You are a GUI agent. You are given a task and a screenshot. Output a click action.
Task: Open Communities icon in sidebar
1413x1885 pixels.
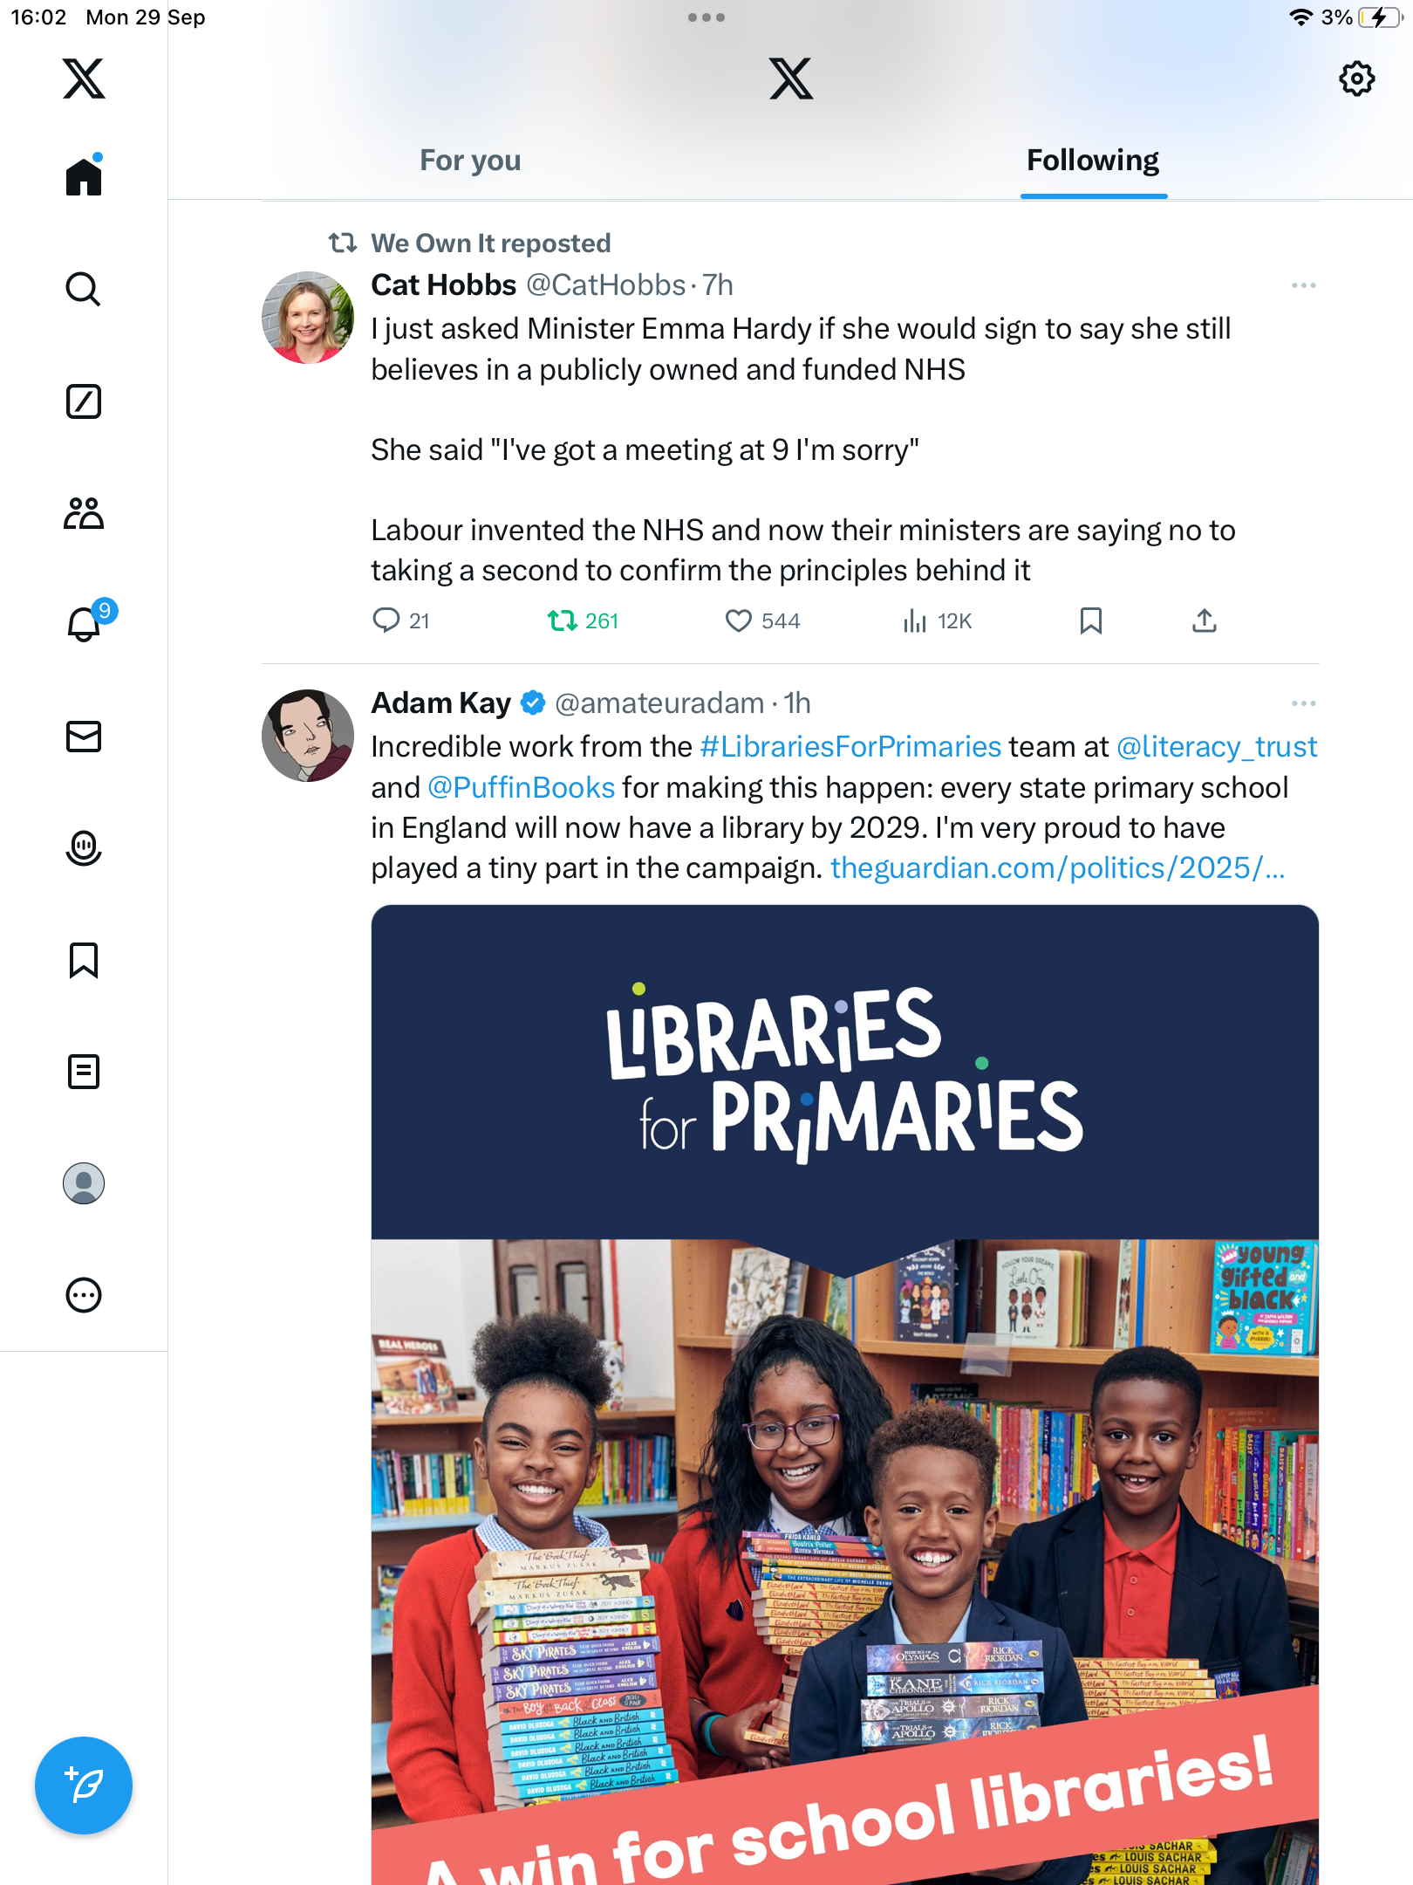point(84,513)
